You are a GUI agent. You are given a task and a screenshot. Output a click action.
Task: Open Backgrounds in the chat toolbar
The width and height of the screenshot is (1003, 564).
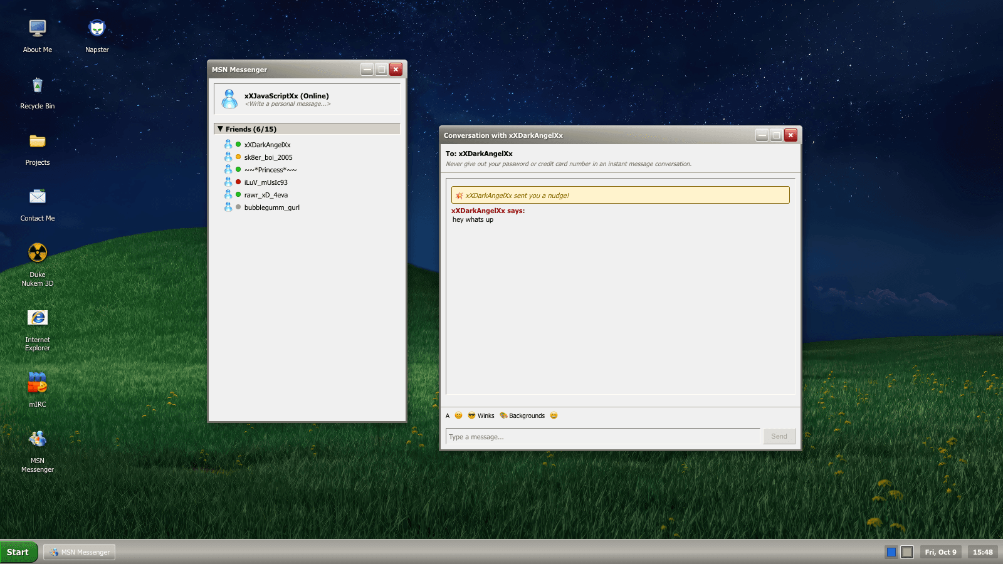(522, 416)
